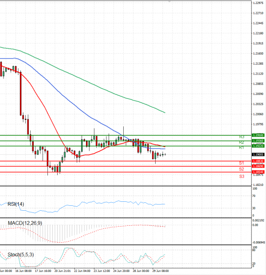Select the Stoch(5,5,3) indicator label
266x275 pixels.
pyautogui.click(x=21, y=255)
